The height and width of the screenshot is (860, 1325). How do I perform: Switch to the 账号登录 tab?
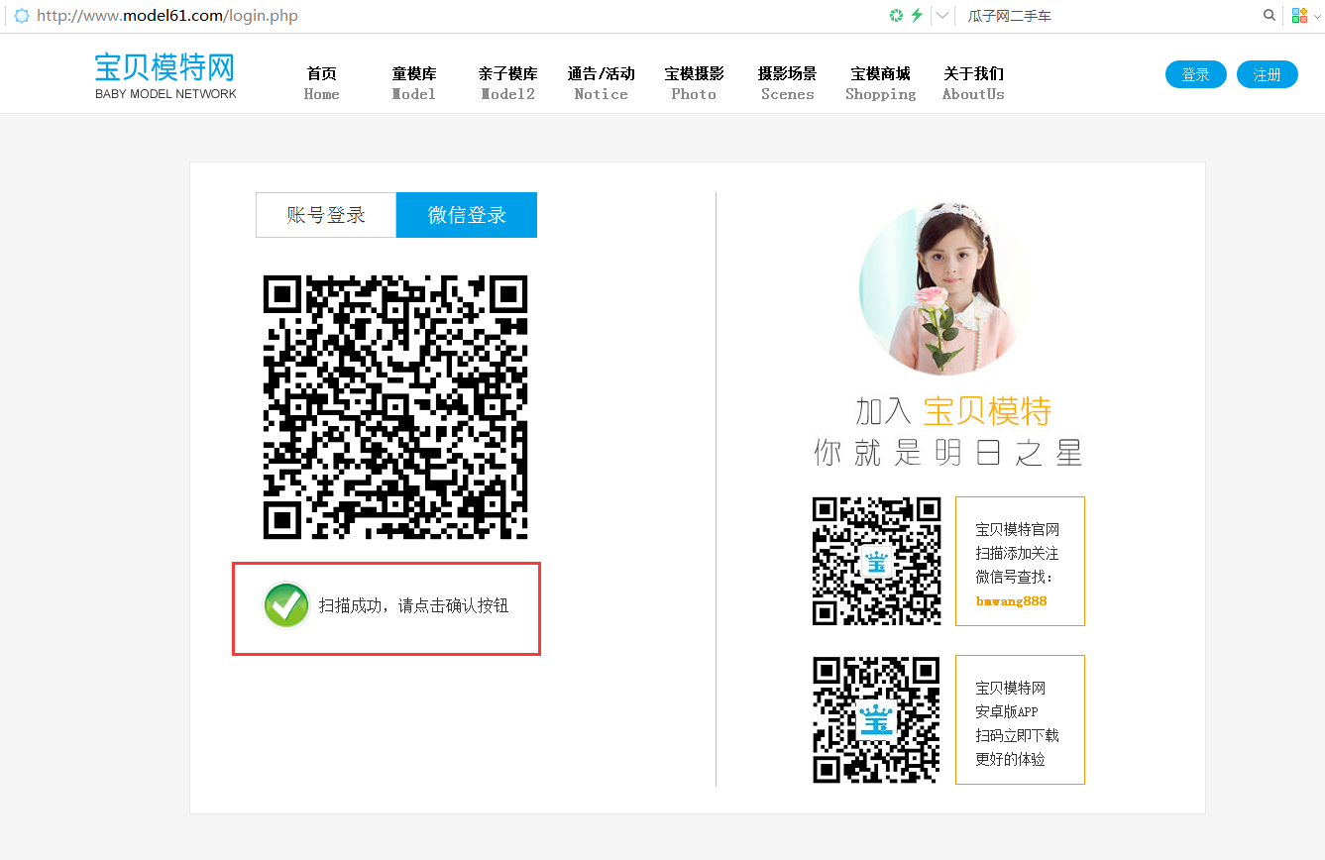326,215
